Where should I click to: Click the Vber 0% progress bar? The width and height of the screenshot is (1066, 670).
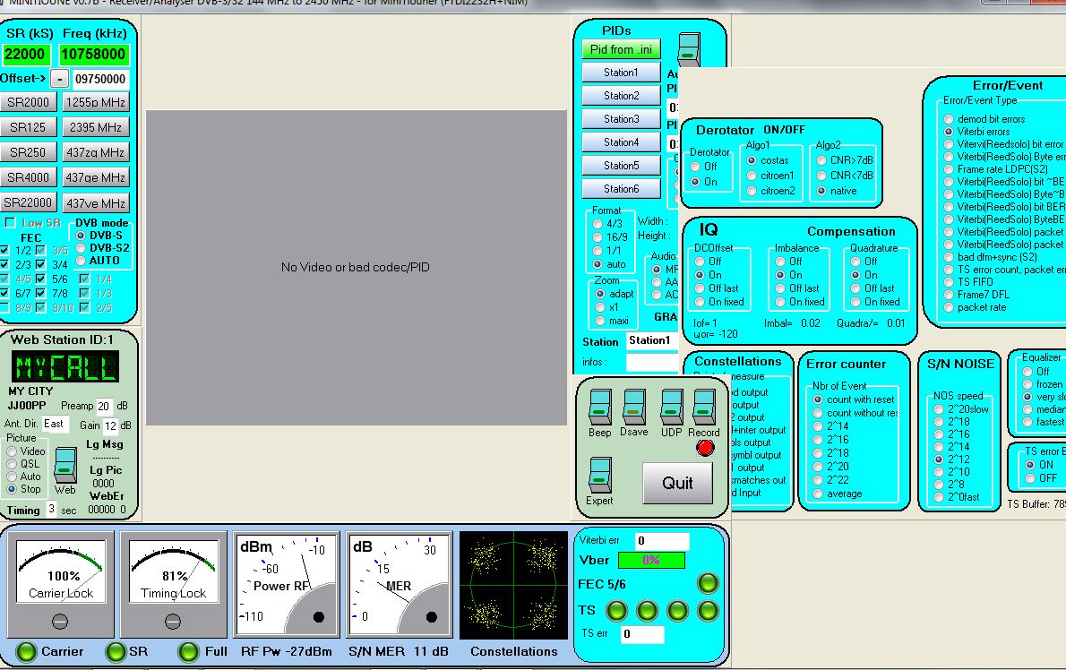point(650,560)
